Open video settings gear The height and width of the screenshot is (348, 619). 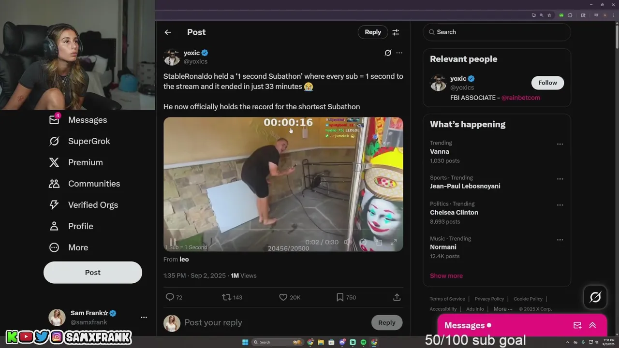pyautogui.click(x=363, y=242)
